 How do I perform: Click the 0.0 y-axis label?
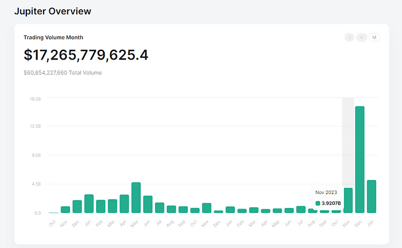(x=38, y=213)
